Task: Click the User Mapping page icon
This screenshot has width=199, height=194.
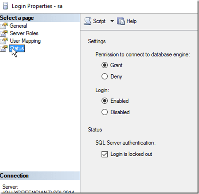Action: coord(4,41)
